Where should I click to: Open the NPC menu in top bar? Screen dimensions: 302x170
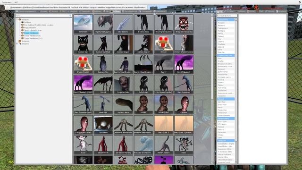(16, 2)
